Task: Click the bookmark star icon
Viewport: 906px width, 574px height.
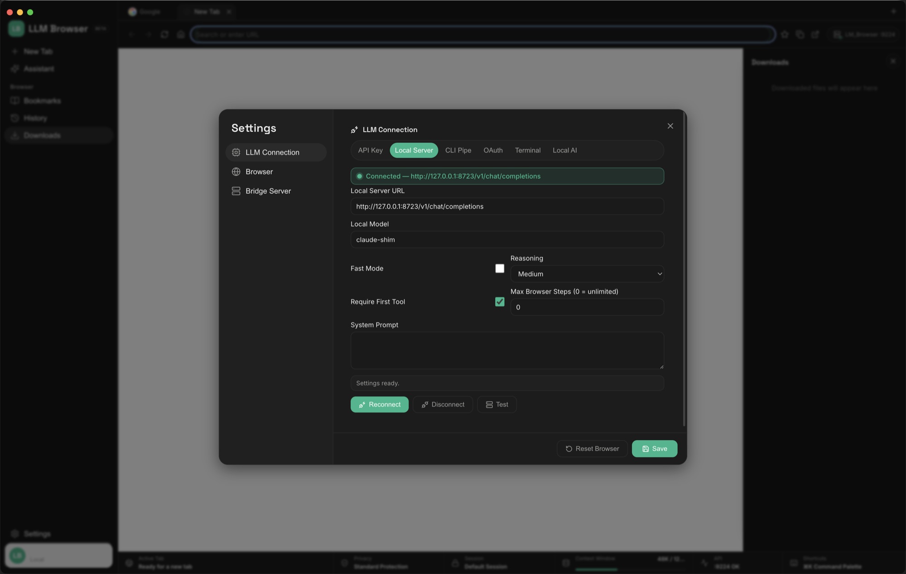Action: coord(785,34)
